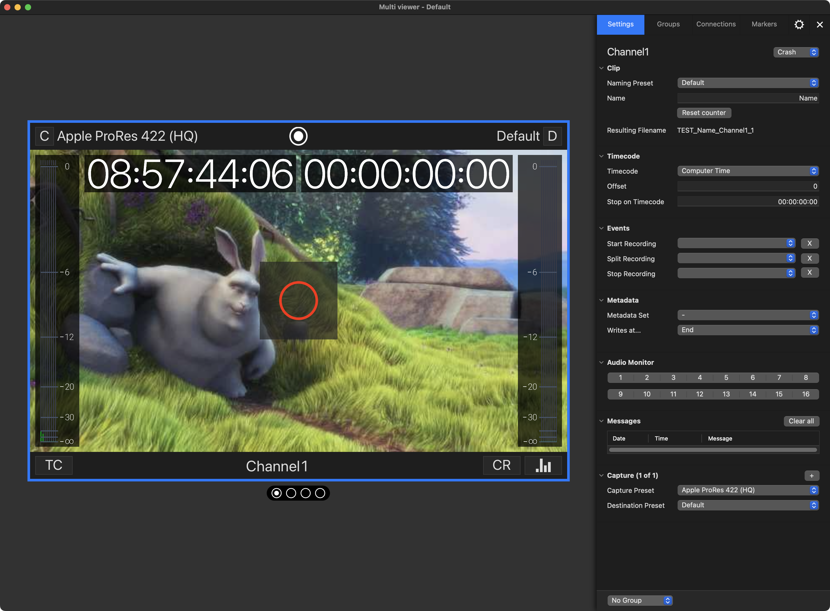Toggle audio monitor channel 8
Image resolution: width=830 pixels, height=611 pixels.
click(806, 378)
